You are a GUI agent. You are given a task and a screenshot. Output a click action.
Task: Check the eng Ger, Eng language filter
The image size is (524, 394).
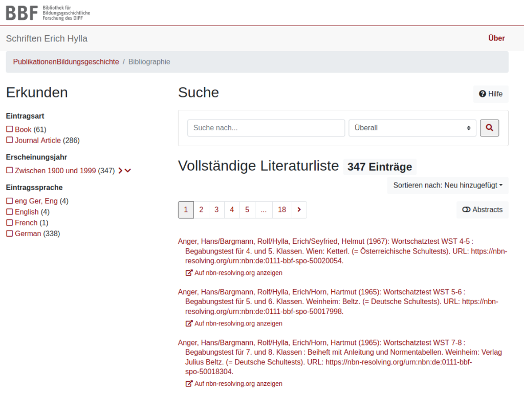click(x=9, y=201)
